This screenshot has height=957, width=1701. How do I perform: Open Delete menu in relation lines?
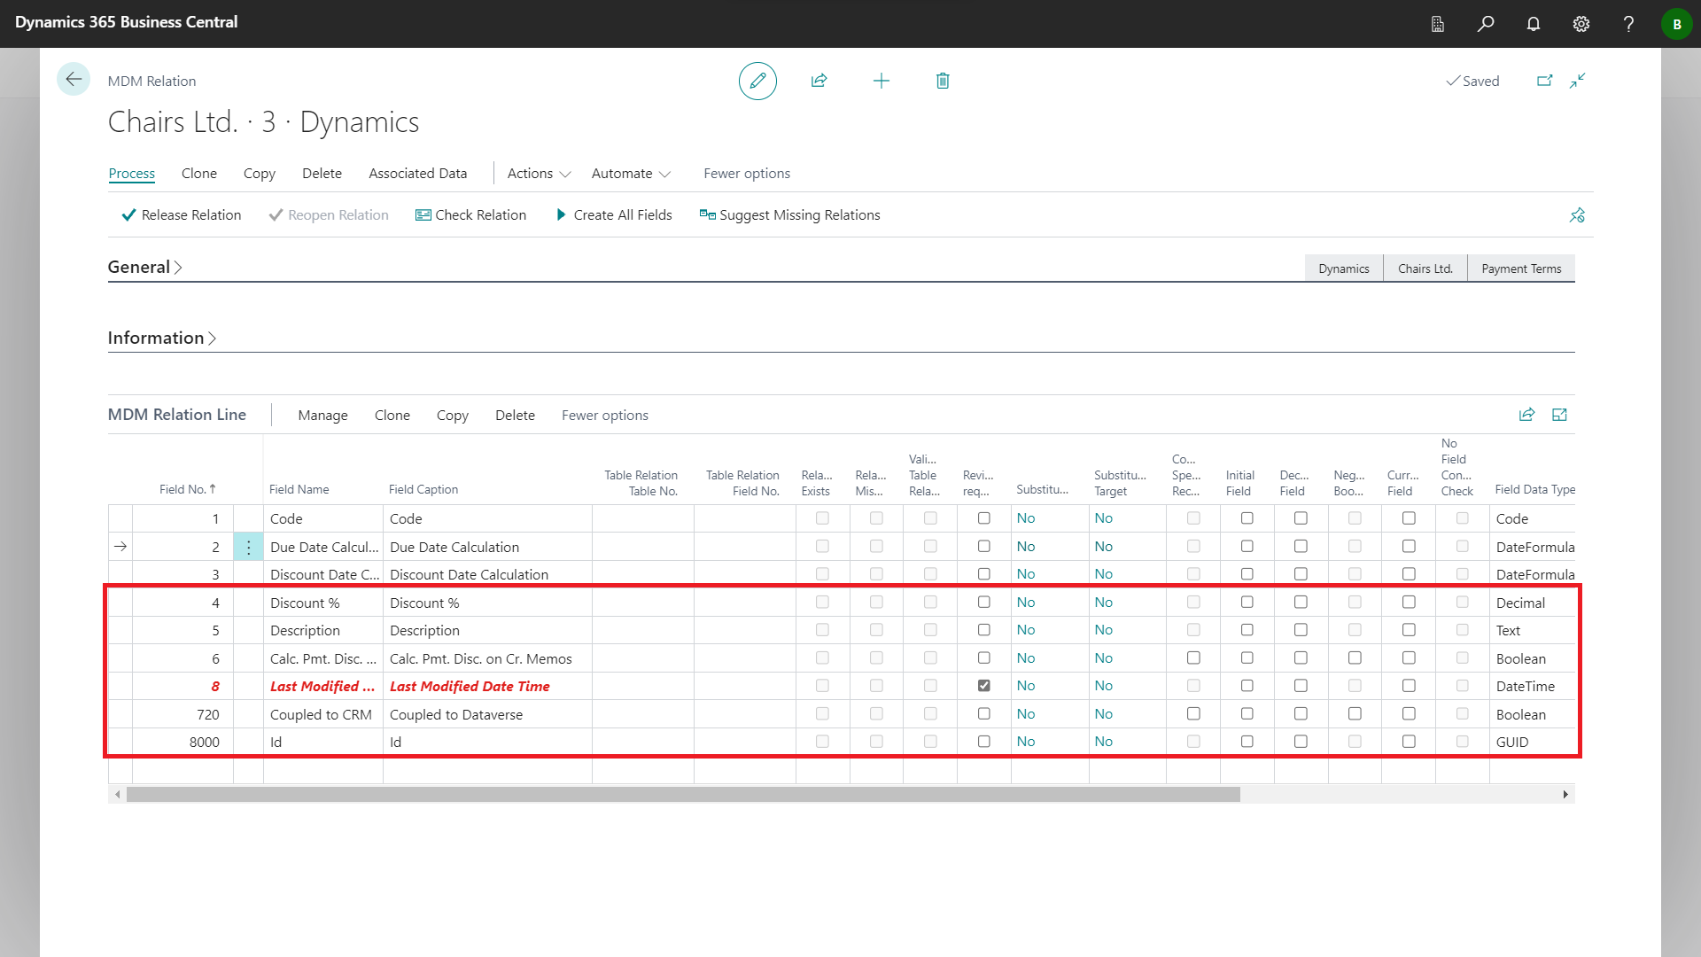tap(515, 416)
